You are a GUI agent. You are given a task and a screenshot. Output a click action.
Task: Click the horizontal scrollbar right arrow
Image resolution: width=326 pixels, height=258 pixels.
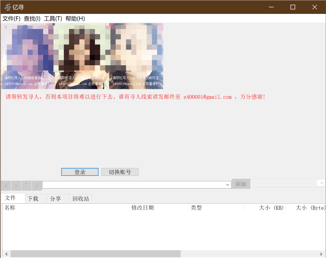321,254
